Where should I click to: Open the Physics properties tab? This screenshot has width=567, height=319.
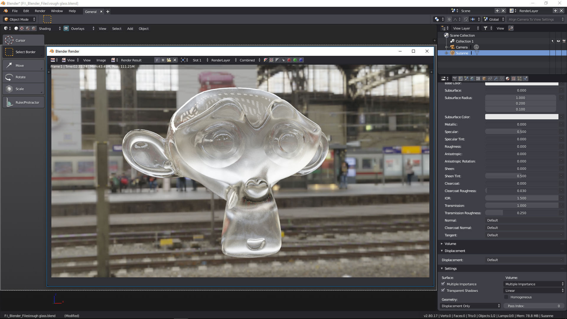point(525,79)
